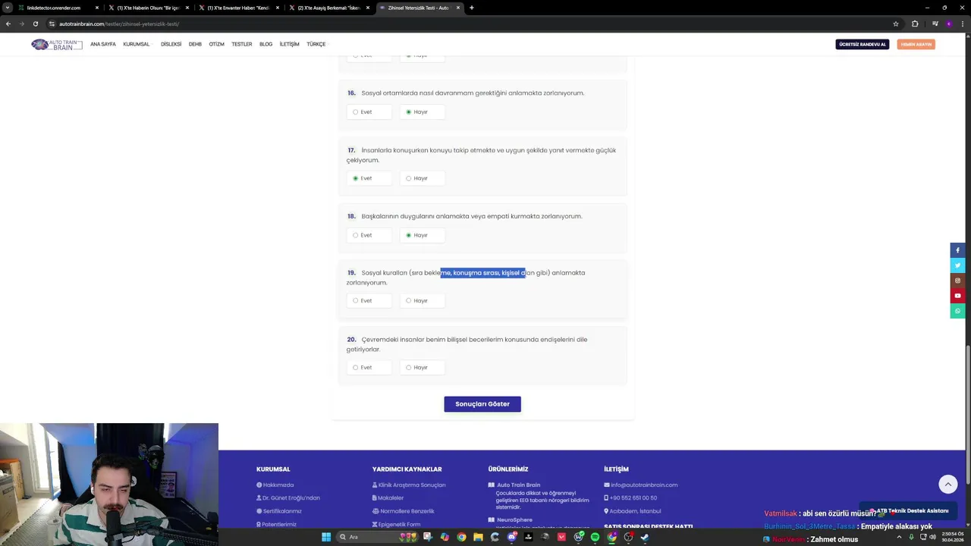
Task: Open the browser profile avatar
Action: (x=948, y=24)
